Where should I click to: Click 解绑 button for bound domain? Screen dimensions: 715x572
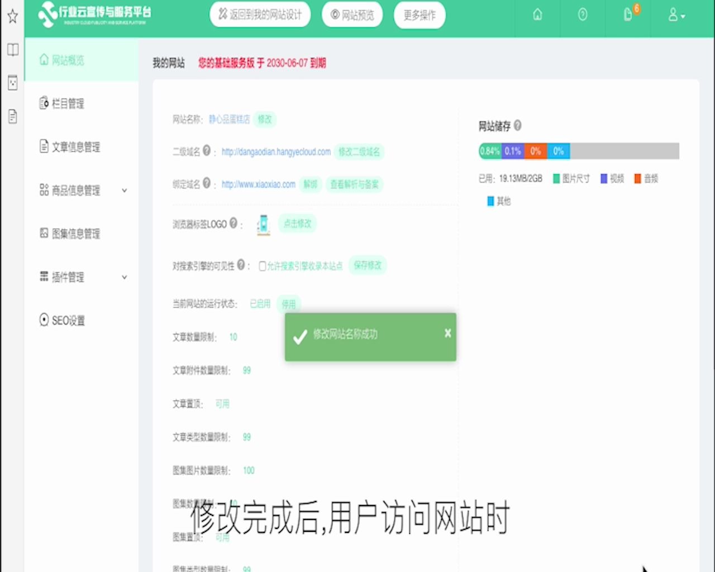coord(311,184)
